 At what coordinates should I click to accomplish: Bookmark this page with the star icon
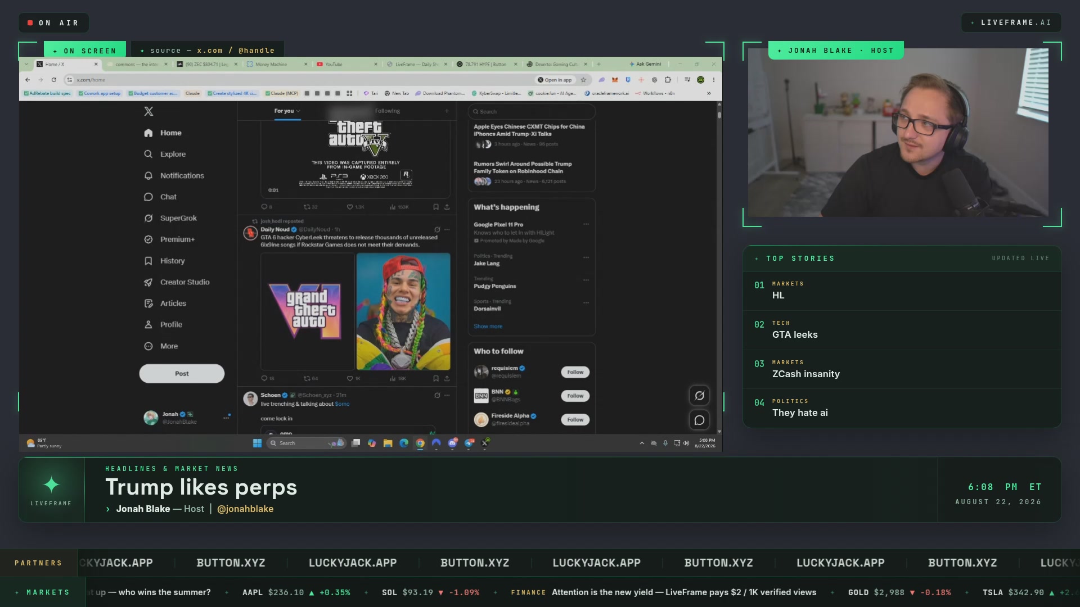[583, 80]
